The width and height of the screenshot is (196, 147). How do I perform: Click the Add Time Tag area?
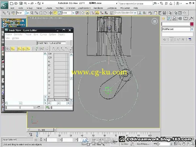coord(98,144)
